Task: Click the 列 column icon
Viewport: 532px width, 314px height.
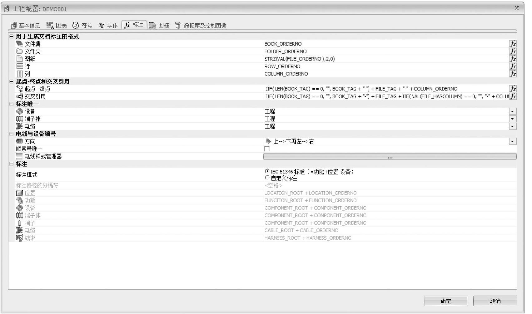Action: pyautogui.click(x=20, y=74)
